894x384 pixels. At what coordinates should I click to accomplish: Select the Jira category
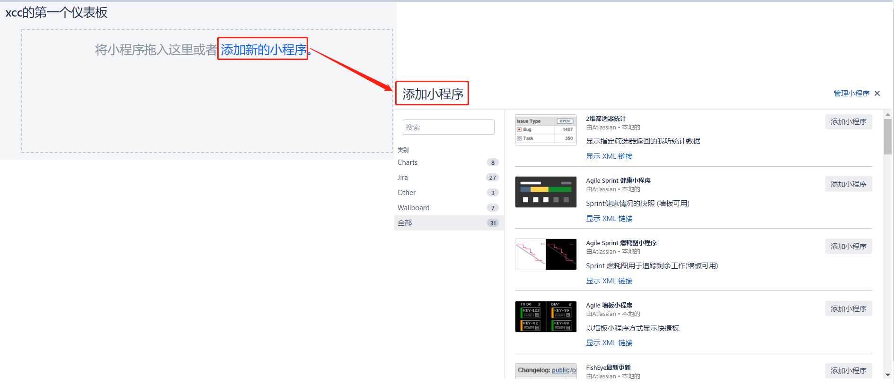point(449,178)
